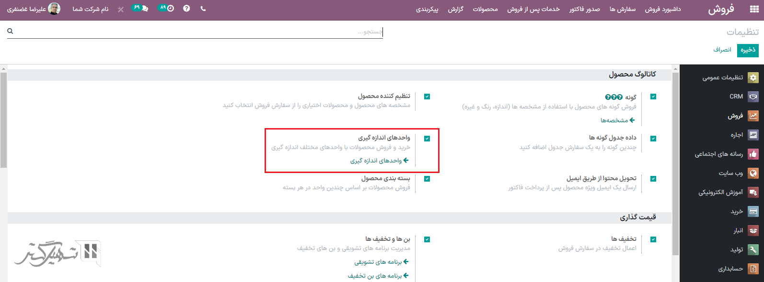
Task: Toggle تنظیم کننده محصول checkbox
Action: (x=427, y=97)
